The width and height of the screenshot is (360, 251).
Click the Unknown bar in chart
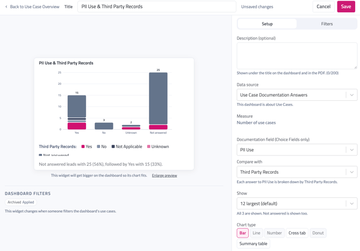pyautogui.click(x=131, y=127)
